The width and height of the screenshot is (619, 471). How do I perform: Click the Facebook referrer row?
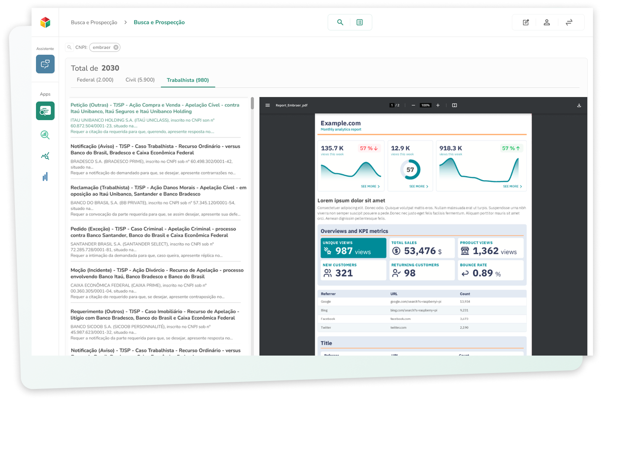point(422,318)
